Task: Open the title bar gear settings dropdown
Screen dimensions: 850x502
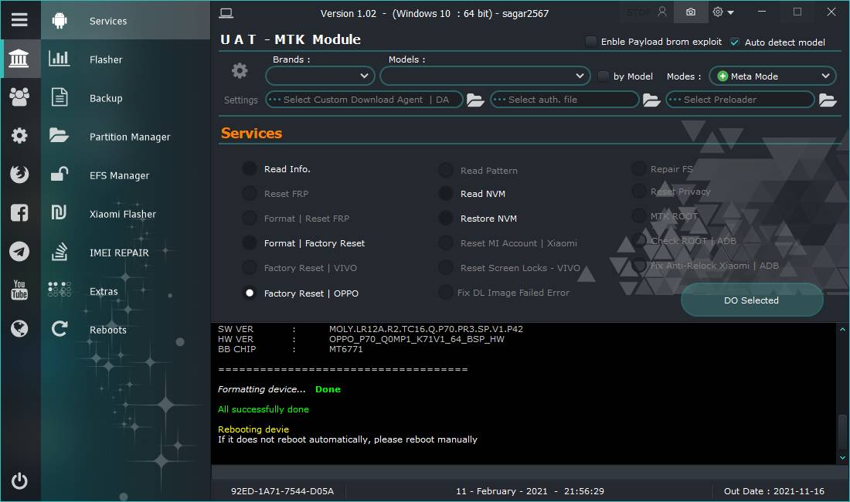Action: [723, 12]
